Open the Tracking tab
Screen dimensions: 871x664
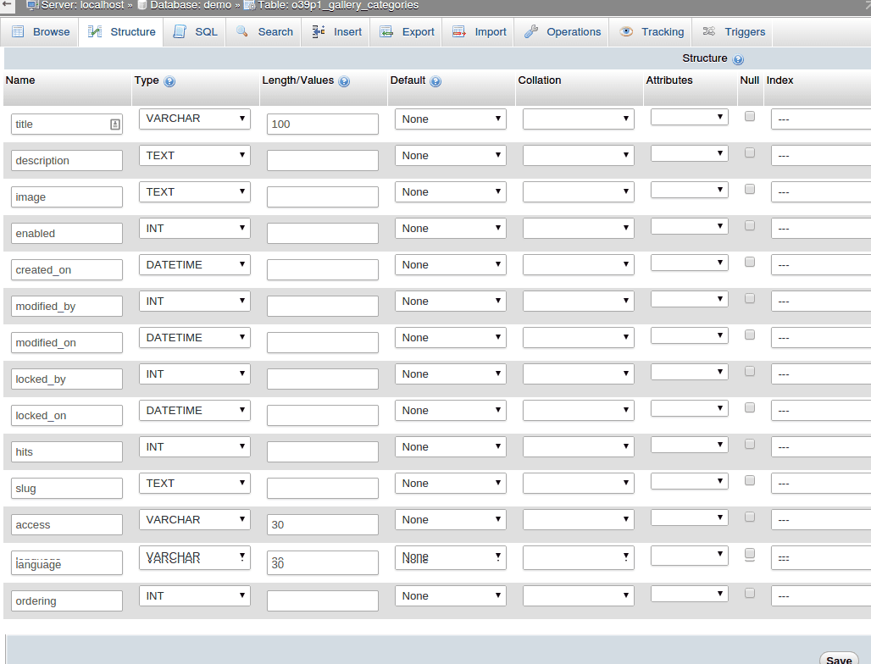pos(651,31)
